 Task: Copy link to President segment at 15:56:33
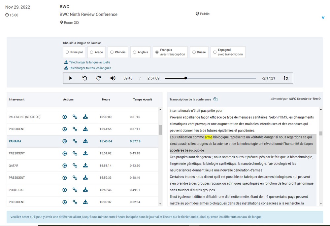75,178
